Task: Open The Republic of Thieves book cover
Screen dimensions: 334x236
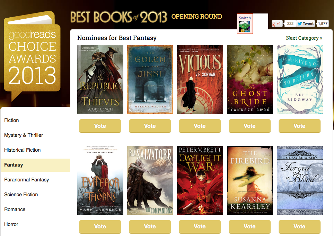Action: coord(100,79)
